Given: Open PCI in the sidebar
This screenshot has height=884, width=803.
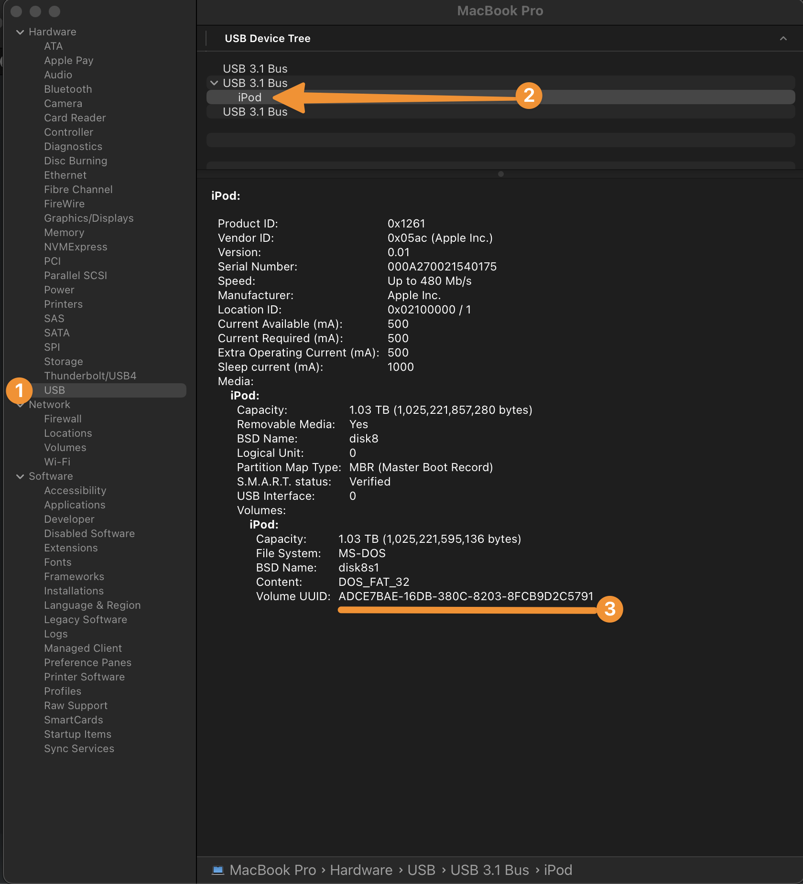Looking at the screenshot, I should coord(53,261).
